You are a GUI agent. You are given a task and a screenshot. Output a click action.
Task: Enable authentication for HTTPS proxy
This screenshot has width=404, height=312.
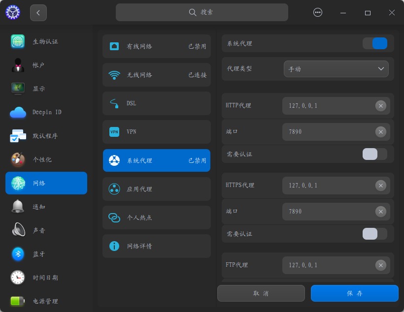(374, 234)
